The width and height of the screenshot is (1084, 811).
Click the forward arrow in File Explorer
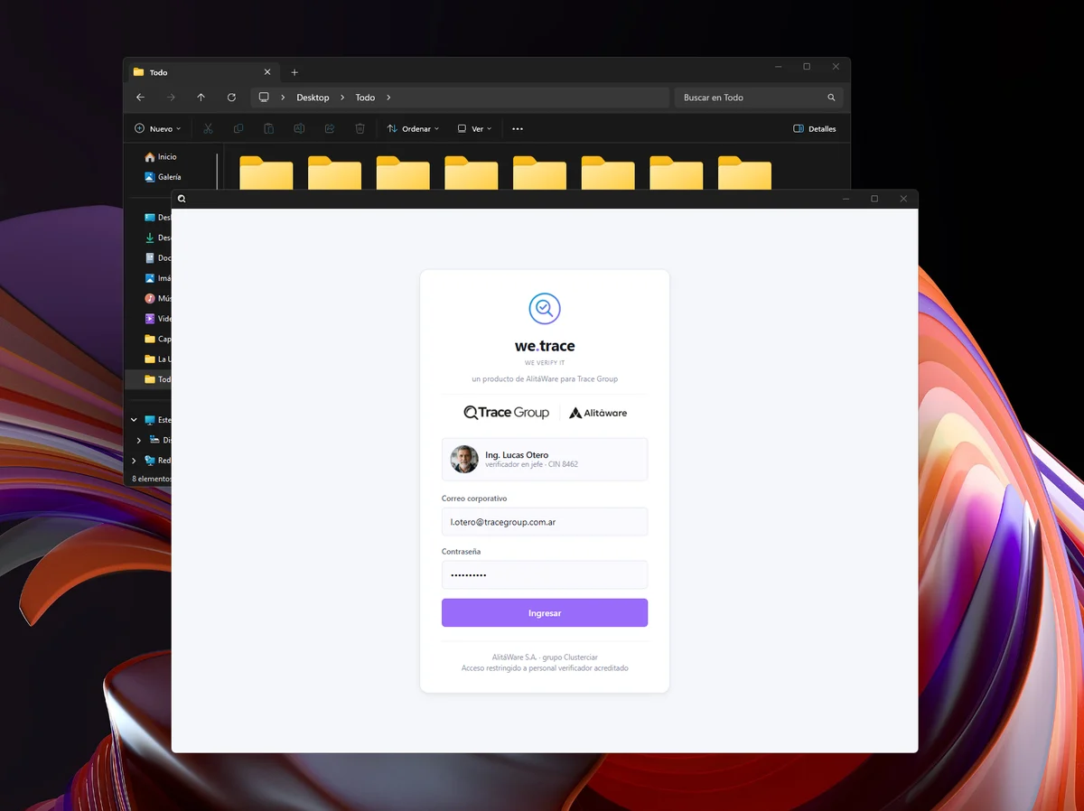(x=171, y=98)
